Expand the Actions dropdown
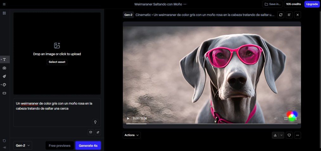 click(x=132, y=135)
